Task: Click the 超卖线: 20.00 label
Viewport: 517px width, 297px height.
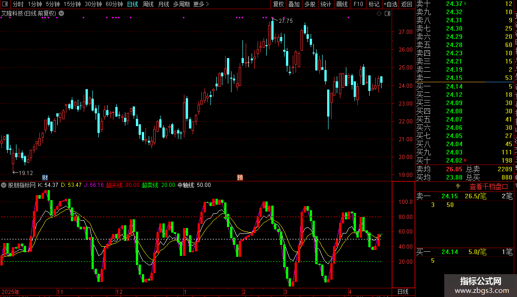Action: (158, 185)
